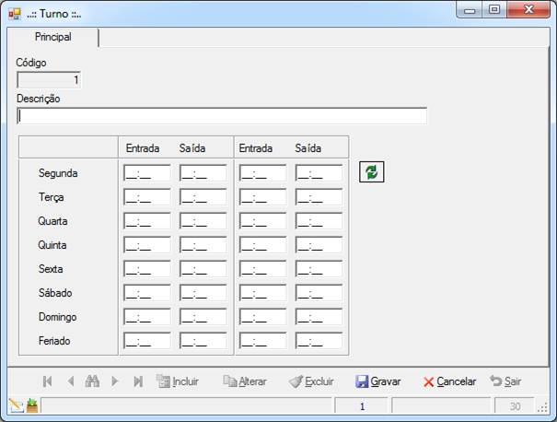557x422 pixels.
Task: Click Segunda second Entrada time field
Action: point(263,173)
